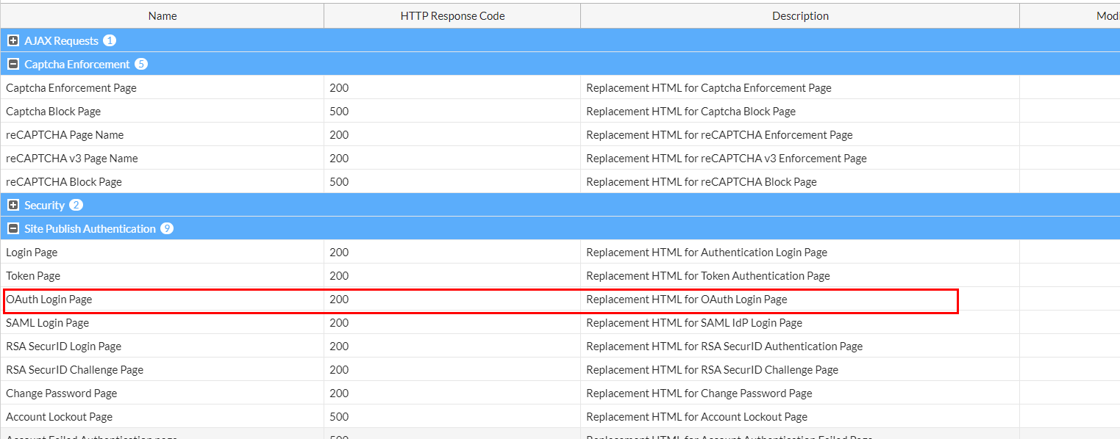Viewport: 1120px width, 439px height.
Task: Select the Captcha Enforcement Page row name
Action: point(71,88)
